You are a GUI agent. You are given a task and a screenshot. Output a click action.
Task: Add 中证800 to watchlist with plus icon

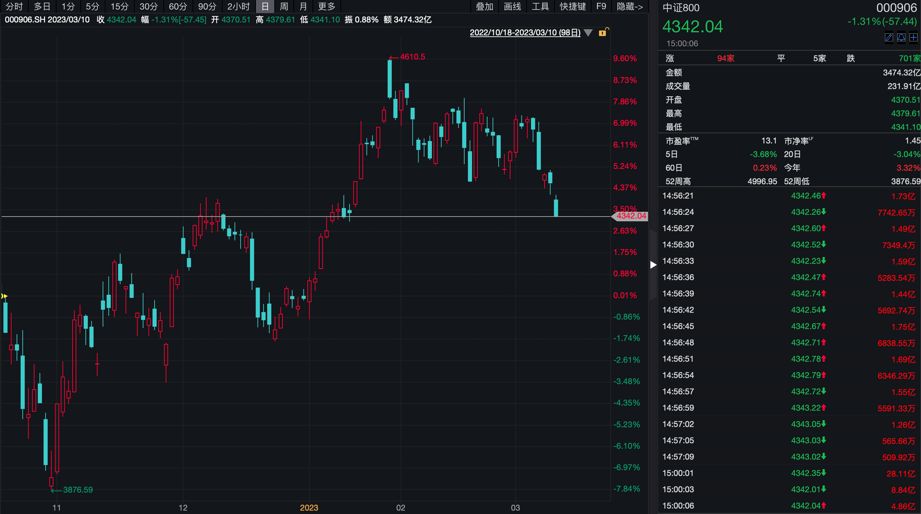click(x=913, y=37)
